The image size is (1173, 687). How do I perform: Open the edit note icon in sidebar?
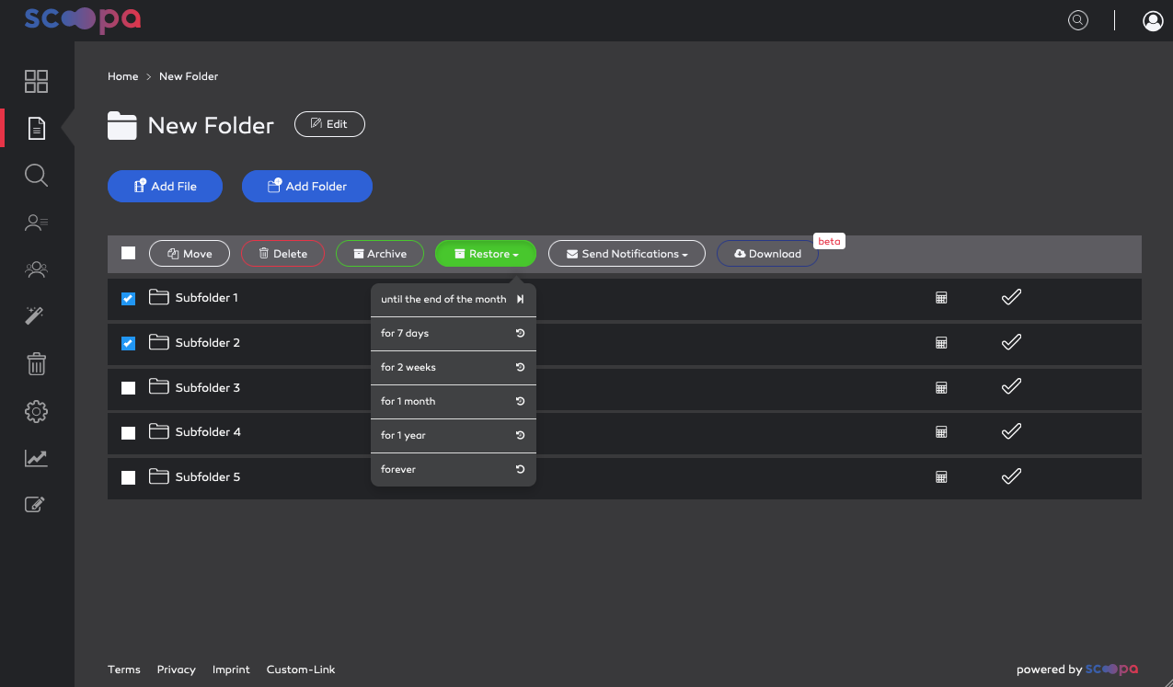(x=36, y=504)
